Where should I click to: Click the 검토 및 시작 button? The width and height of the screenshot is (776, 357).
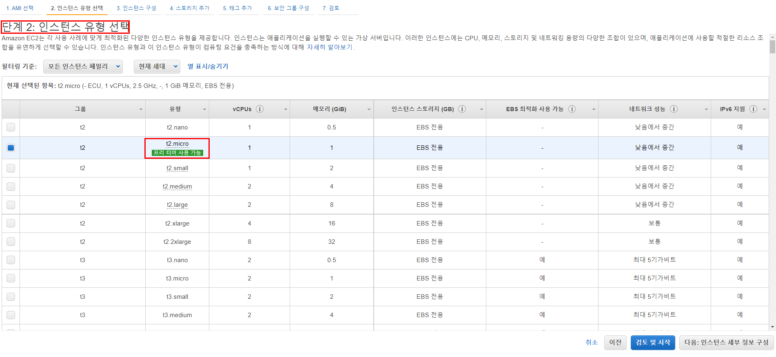tap(653, 342)
